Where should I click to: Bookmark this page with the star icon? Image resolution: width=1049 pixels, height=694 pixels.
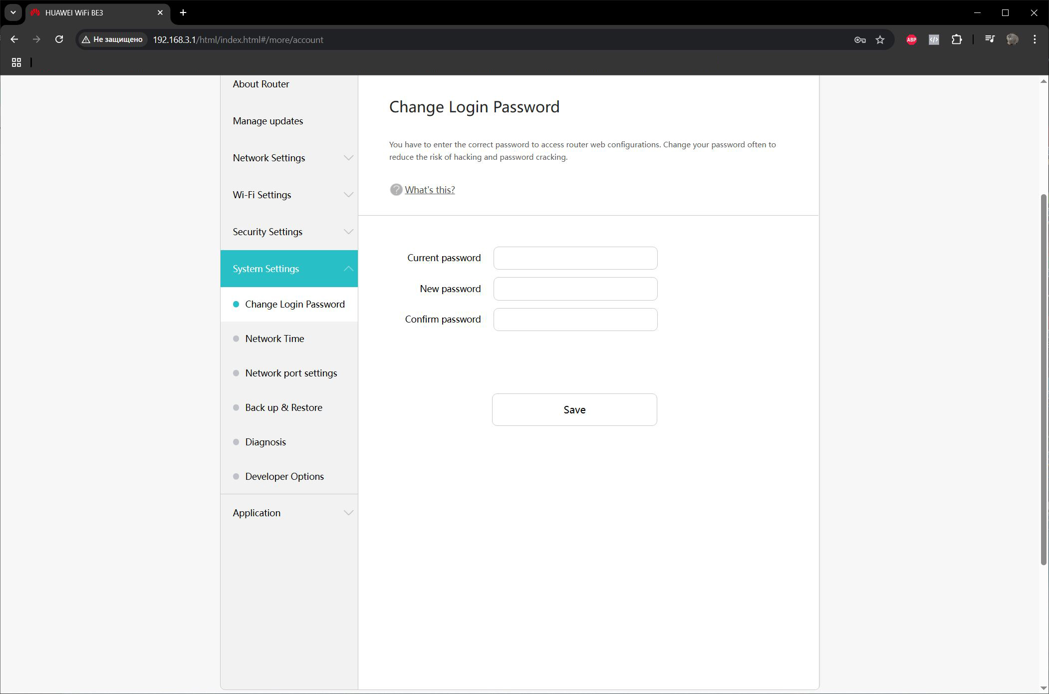coord(880,40)
